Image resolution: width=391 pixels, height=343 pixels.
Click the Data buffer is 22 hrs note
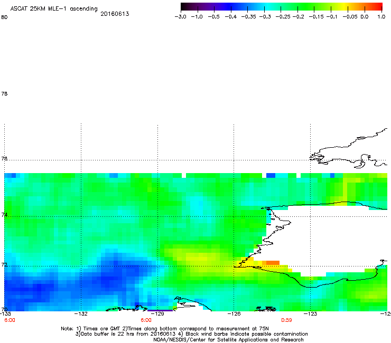point(191,334)
